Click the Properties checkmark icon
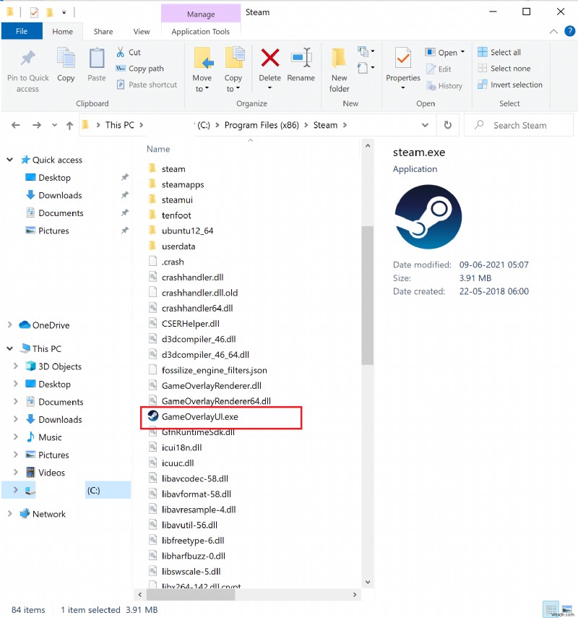Screen dimensions: 578x618 (403, 59)
